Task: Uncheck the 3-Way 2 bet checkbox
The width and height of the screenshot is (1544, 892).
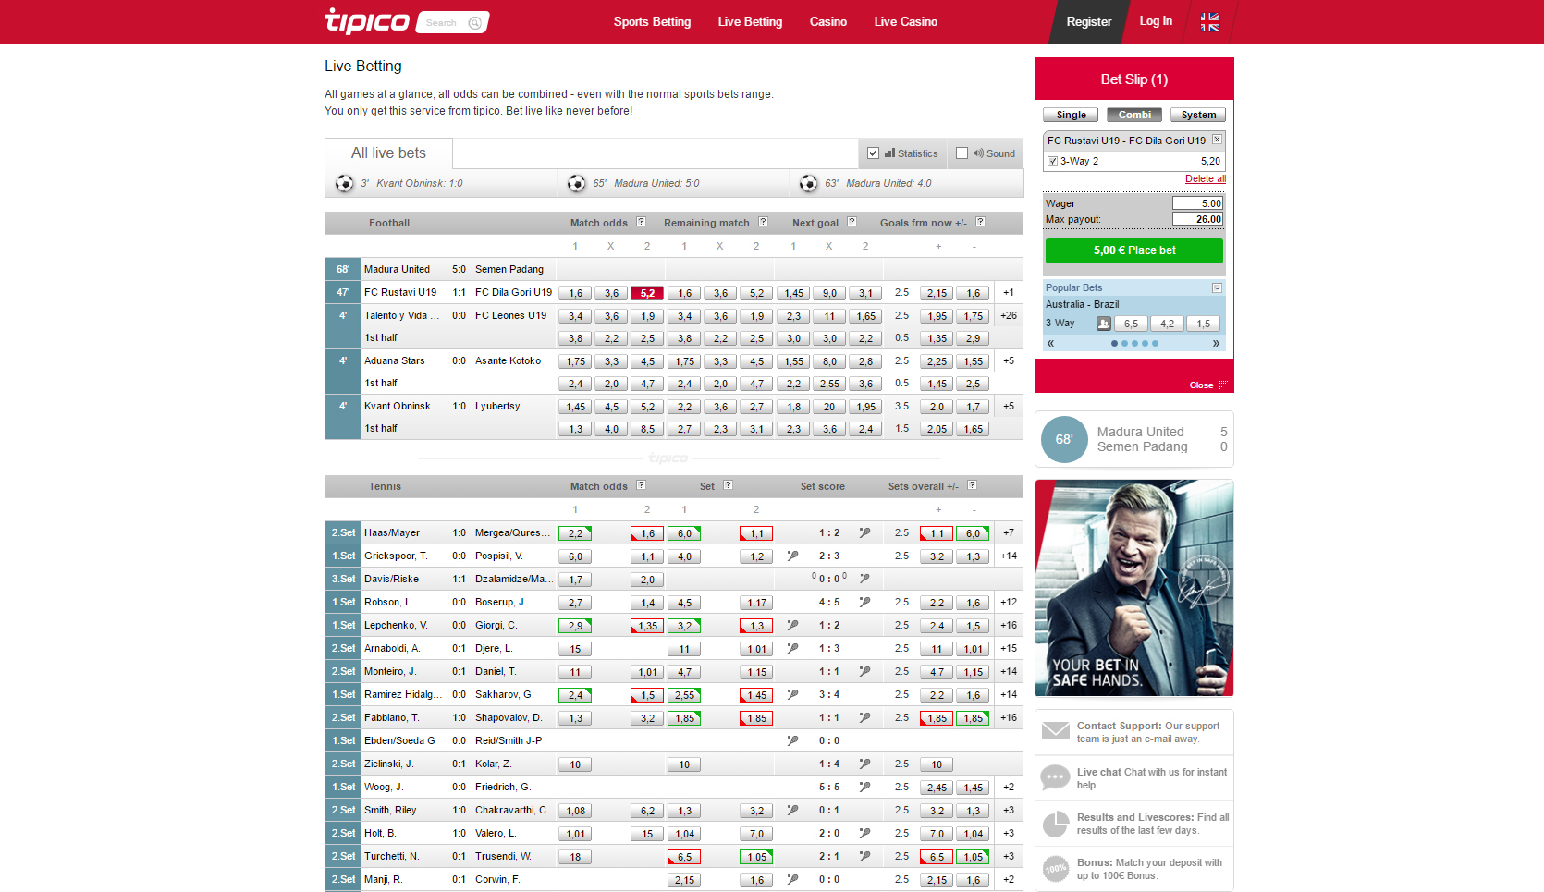Action: click(x=1052, y=161)
